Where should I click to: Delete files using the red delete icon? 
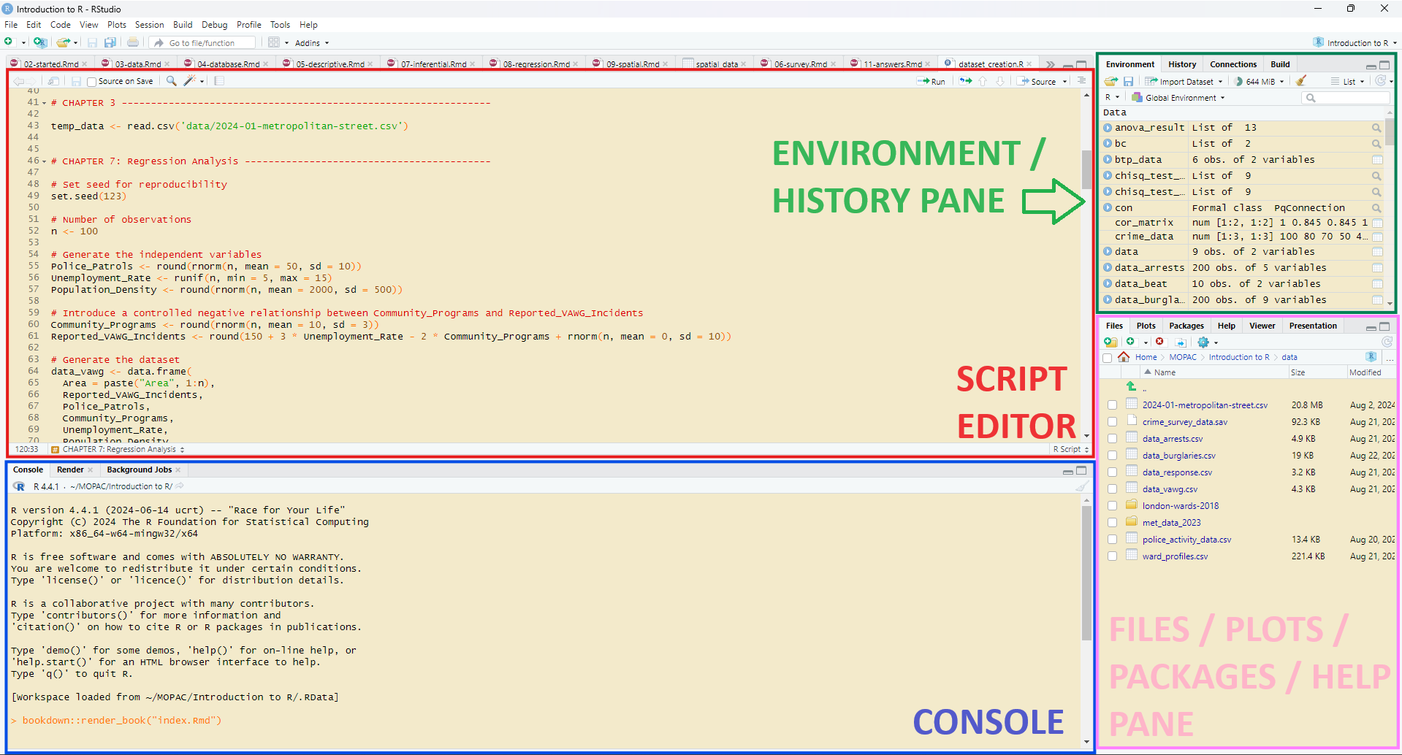(1159, 342)
